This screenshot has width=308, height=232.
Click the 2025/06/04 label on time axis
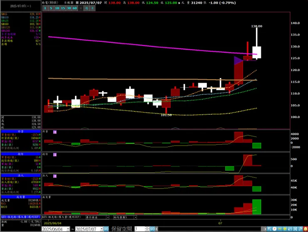[52, 223]
